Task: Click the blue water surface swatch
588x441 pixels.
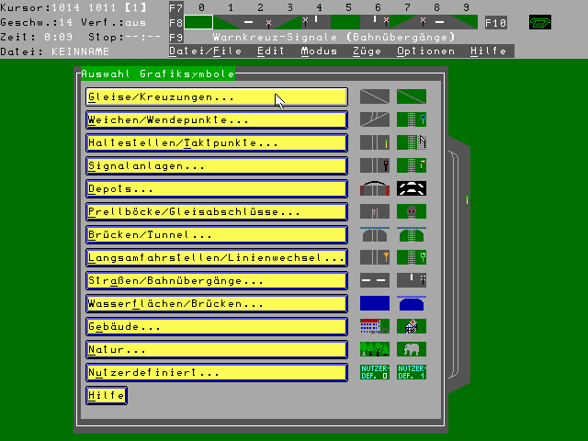Action: pos(374,303)
